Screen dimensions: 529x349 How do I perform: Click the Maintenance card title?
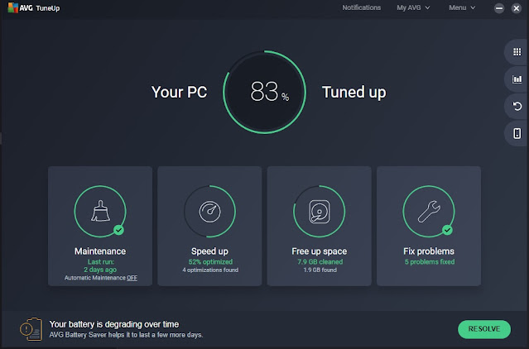[100, 251]
